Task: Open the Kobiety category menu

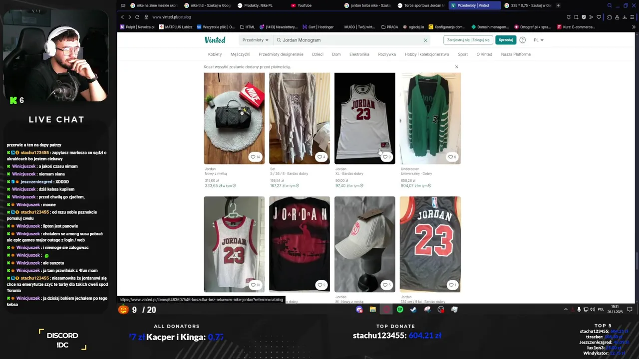Action: point(215,54)
